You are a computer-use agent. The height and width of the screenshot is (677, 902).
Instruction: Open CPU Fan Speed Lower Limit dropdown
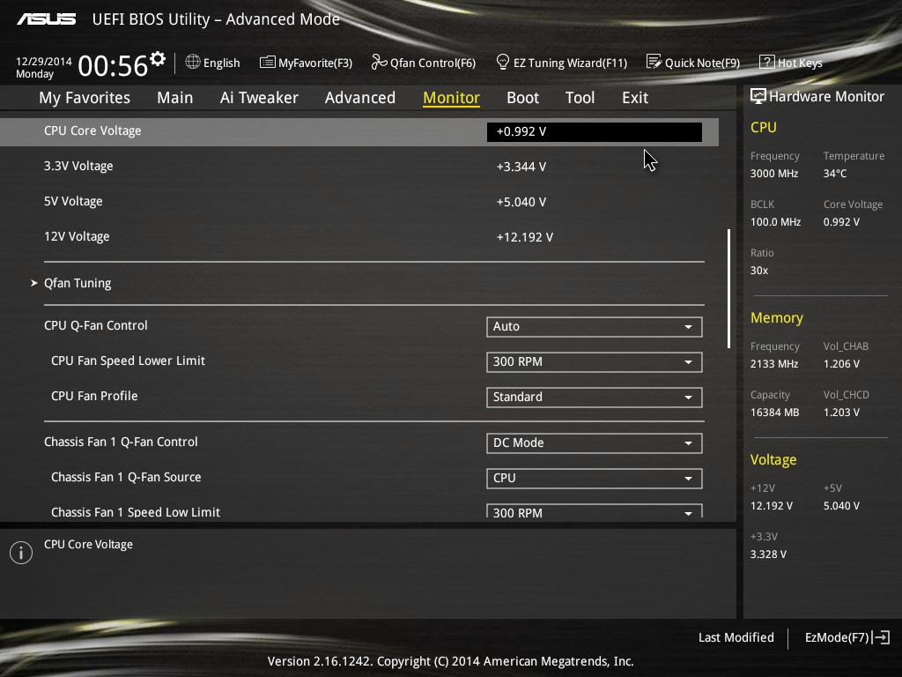tap(595, 361)
